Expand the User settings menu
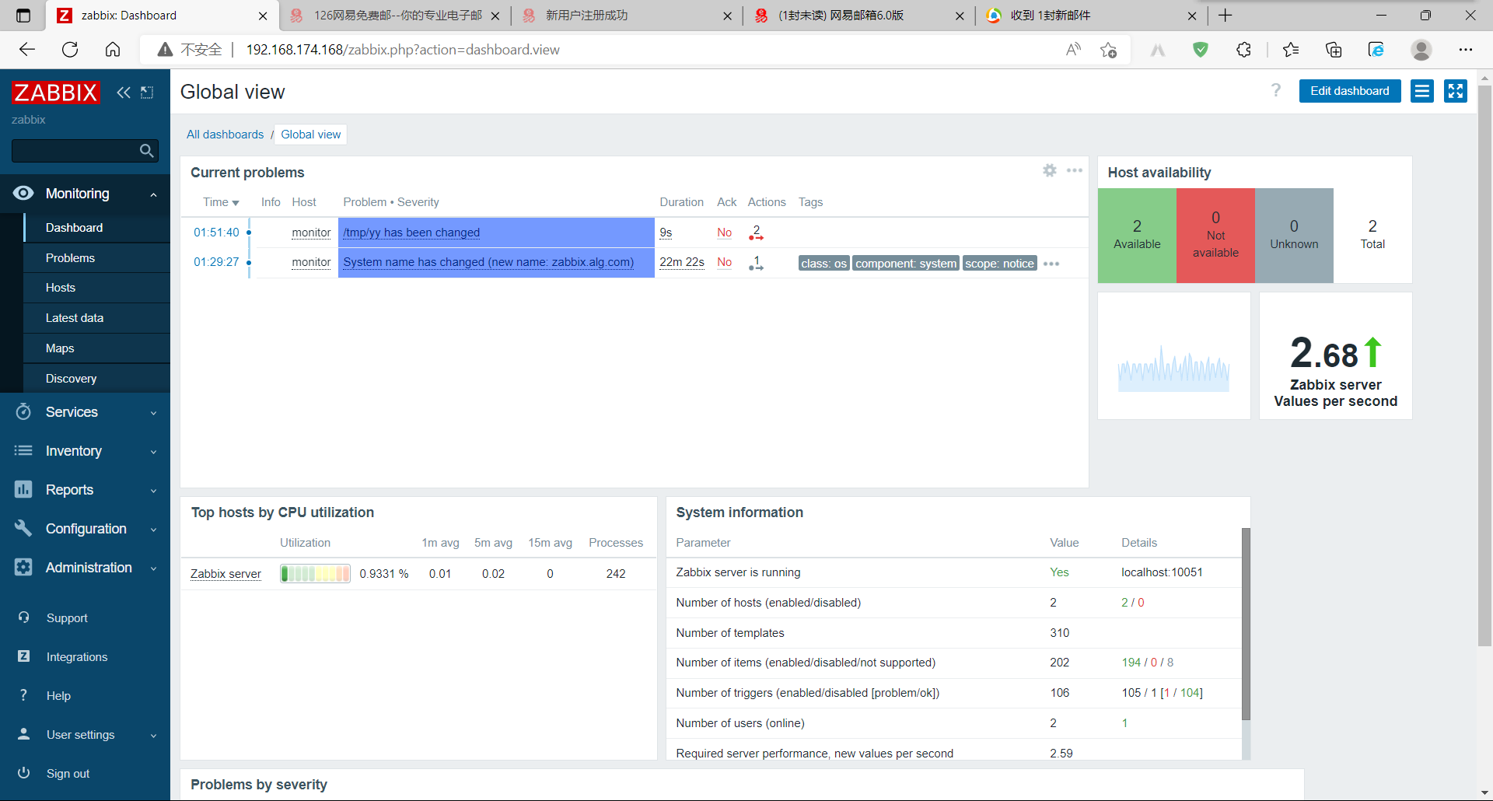The width and height of the screenshot is (1493, 801). (x=85, y=735)
